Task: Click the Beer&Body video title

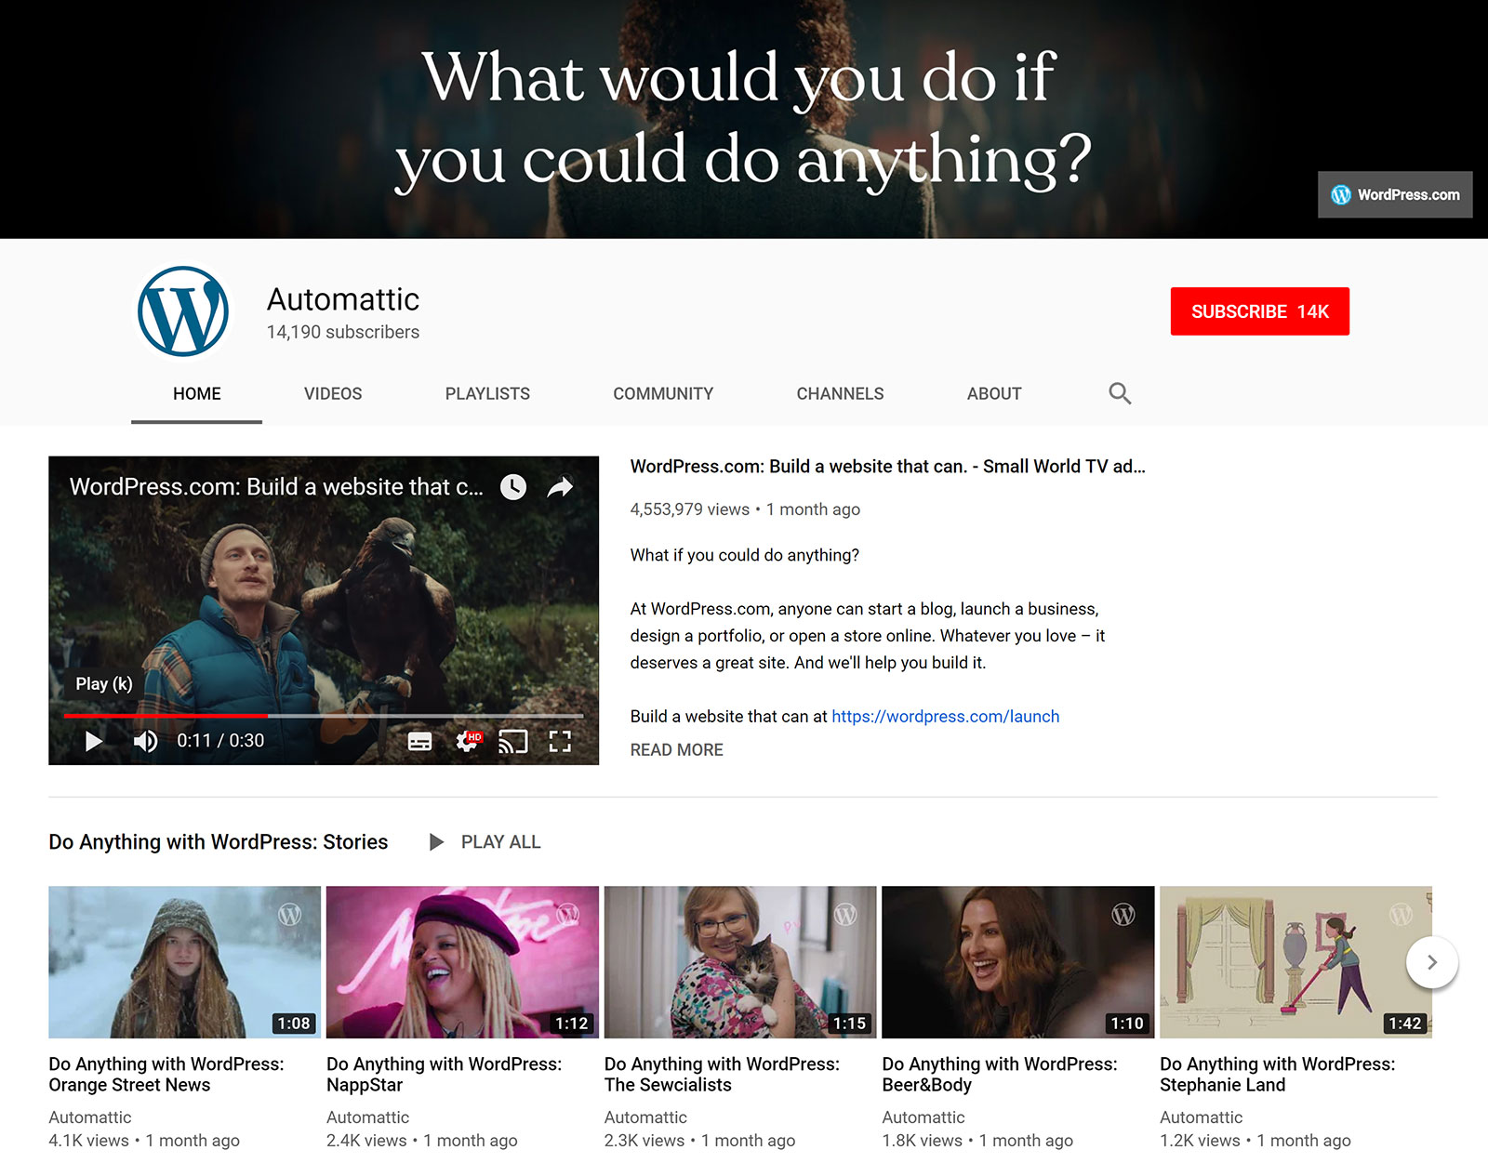Action: pyautogui.click(x=1000, y=1075)
